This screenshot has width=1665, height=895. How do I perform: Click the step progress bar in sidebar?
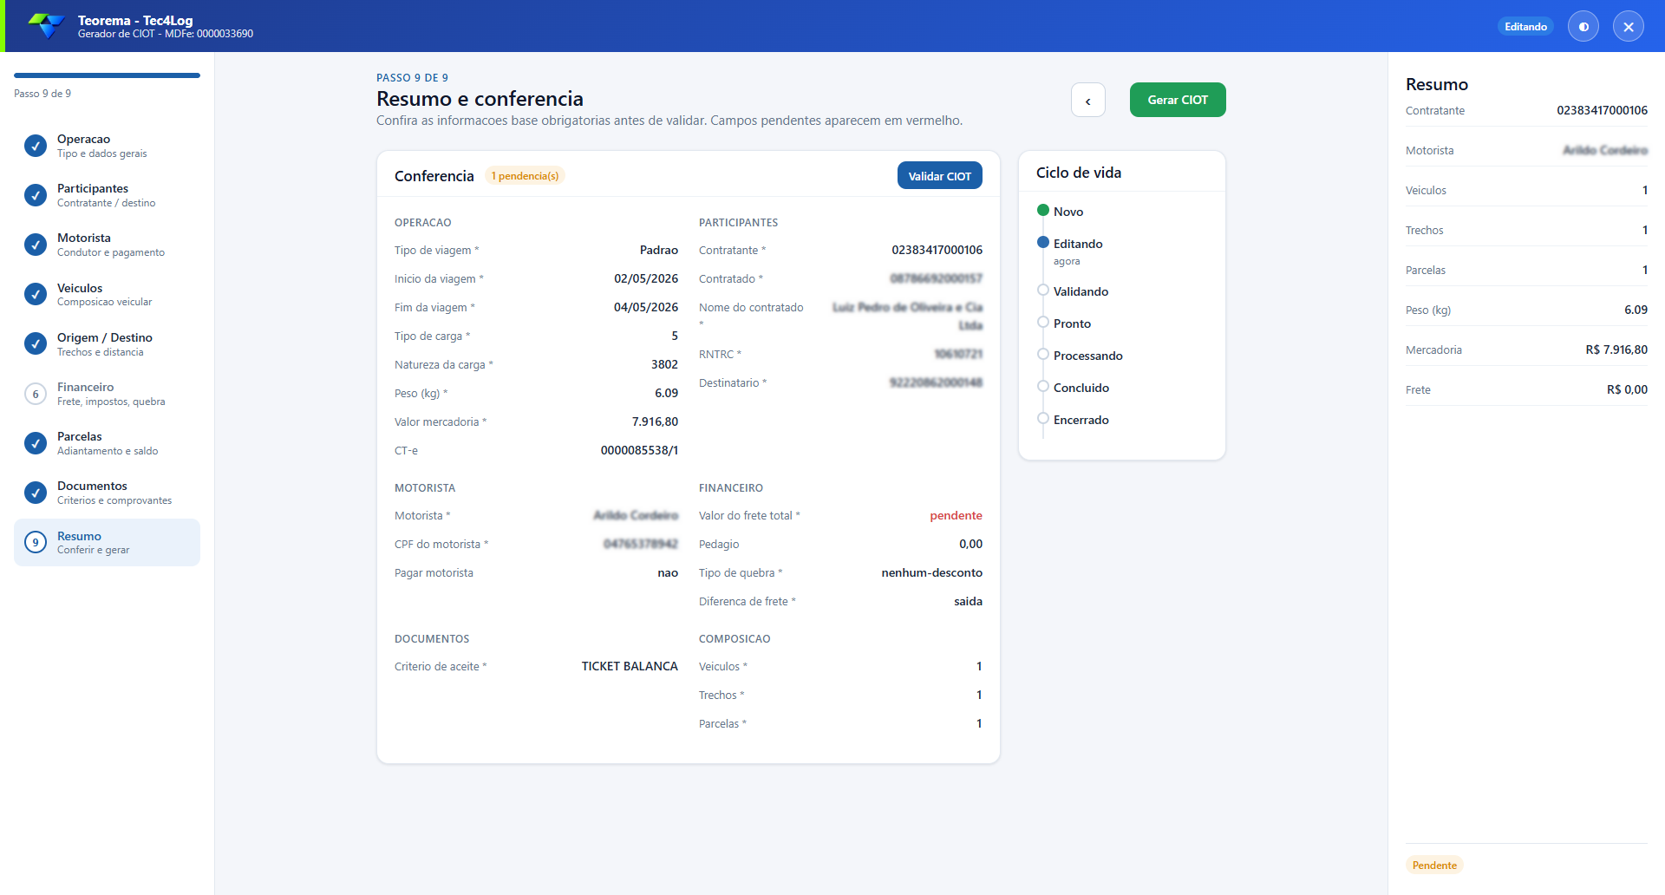click(x=107, y=75)
